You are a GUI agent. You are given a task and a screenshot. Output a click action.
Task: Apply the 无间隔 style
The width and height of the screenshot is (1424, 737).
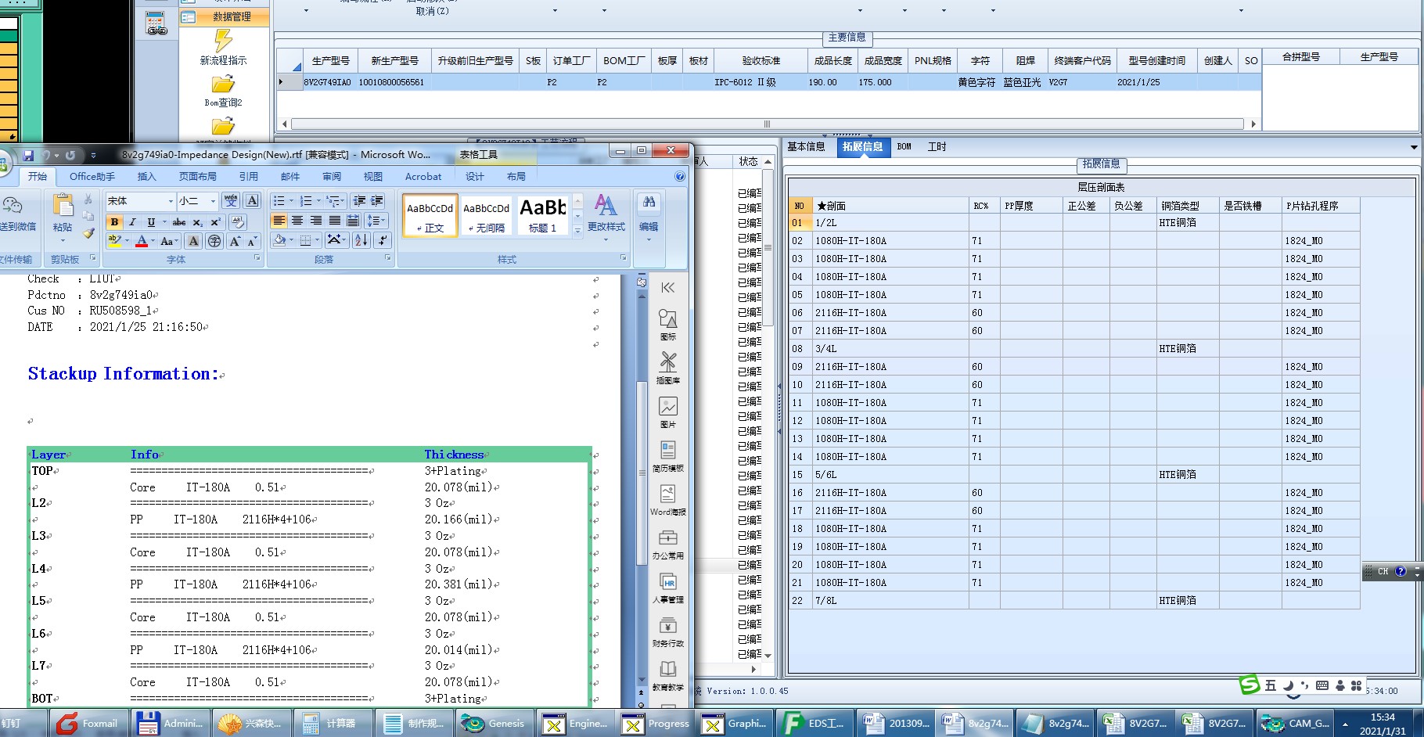(x=487, y=215)
